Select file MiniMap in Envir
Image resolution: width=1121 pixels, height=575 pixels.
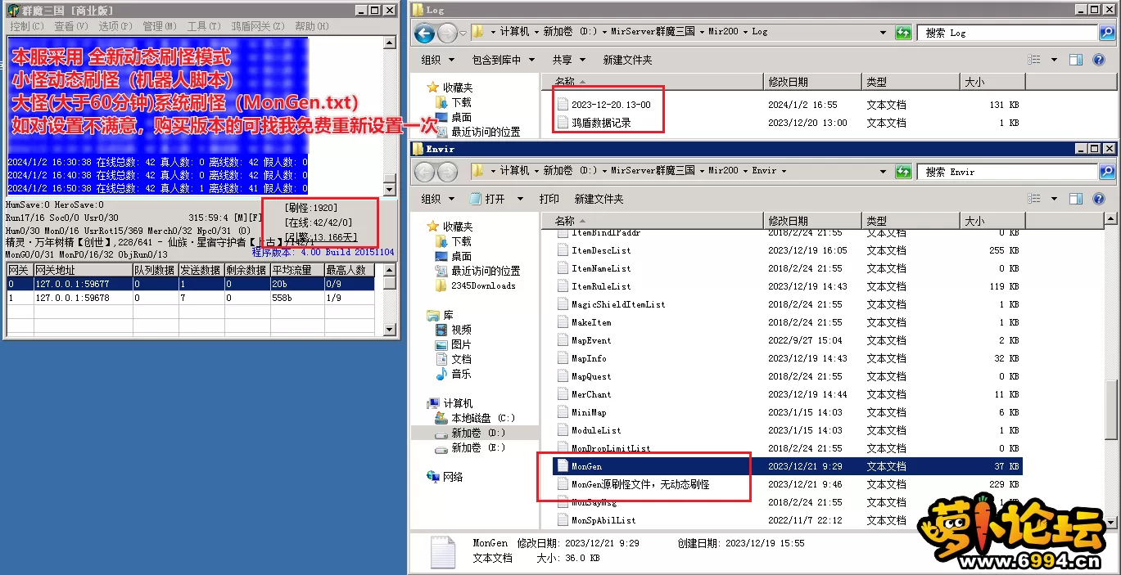coord(581,412)
